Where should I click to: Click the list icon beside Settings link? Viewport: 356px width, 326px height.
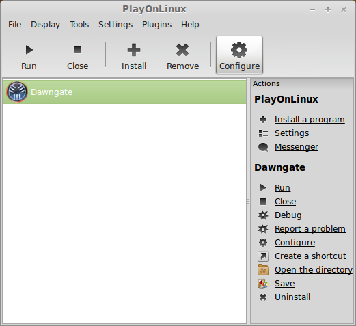(x=263, y=133)
